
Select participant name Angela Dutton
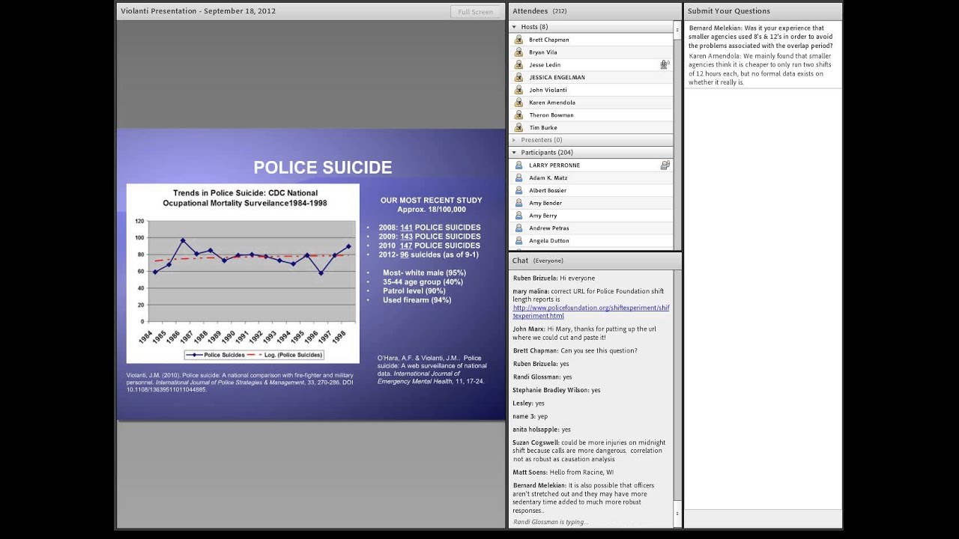coord(549,241)
